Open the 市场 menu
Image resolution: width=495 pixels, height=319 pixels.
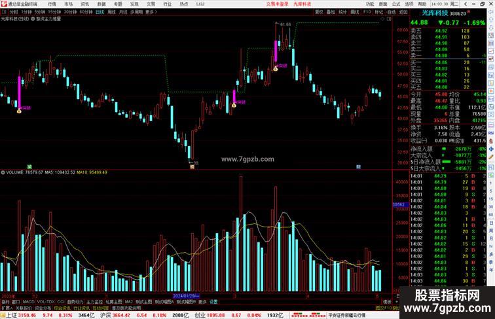click(68, 4)
